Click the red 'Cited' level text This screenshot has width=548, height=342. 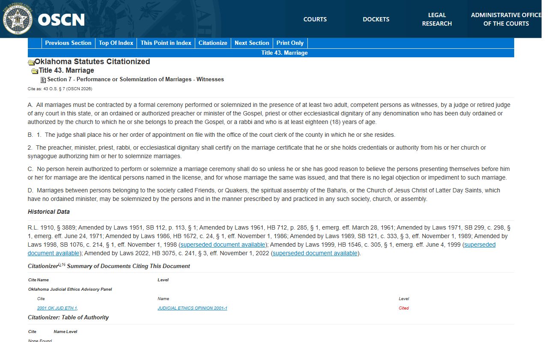click(404, 308)
